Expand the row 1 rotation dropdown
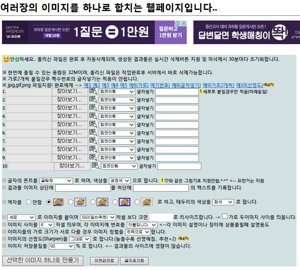Image resolution: width=300 pixels, height=270 pixels. tap(116, 91)
